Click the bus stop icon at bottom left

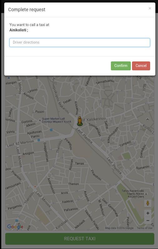[17, 220]
